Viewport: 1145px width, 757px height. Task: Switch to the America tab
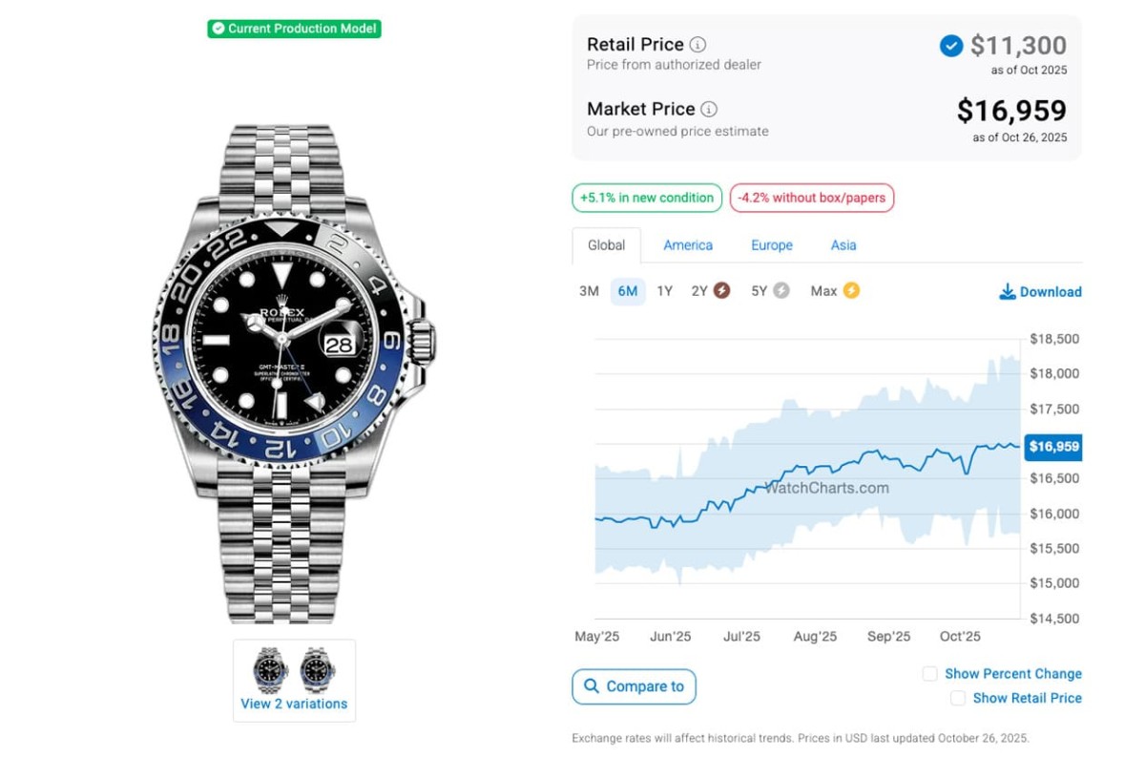point(688,245)
